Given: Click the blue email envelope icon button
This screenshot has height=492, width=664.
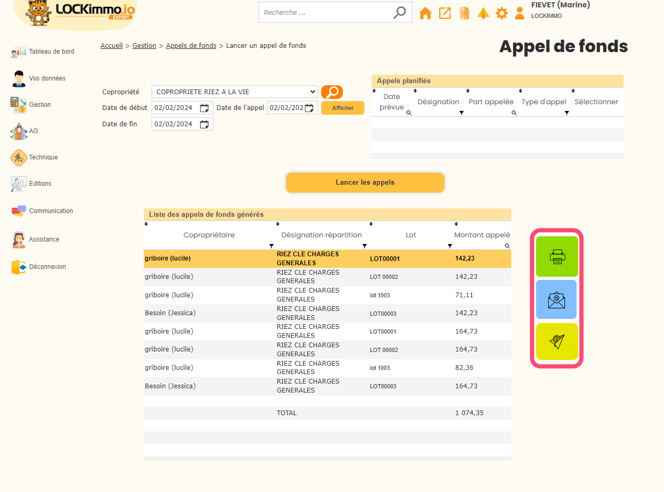Looking at the screenshot, I should click(x=557, y=300).
